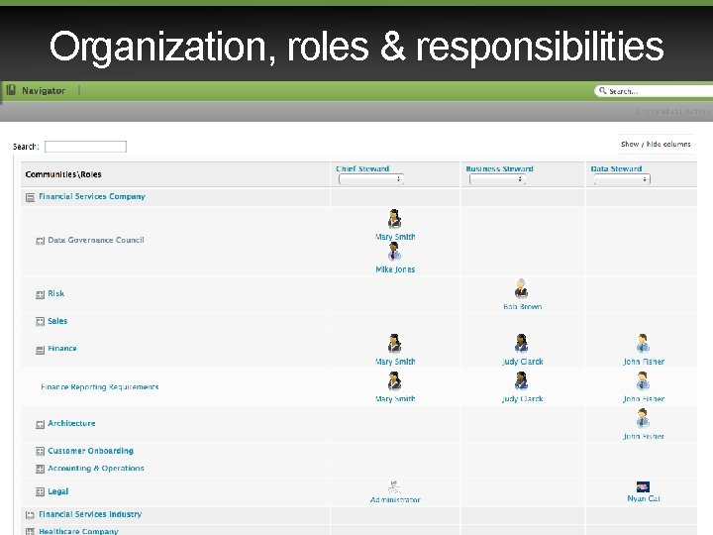
Task: Collapse the Finance community node
Action: (x=40, y=350)
